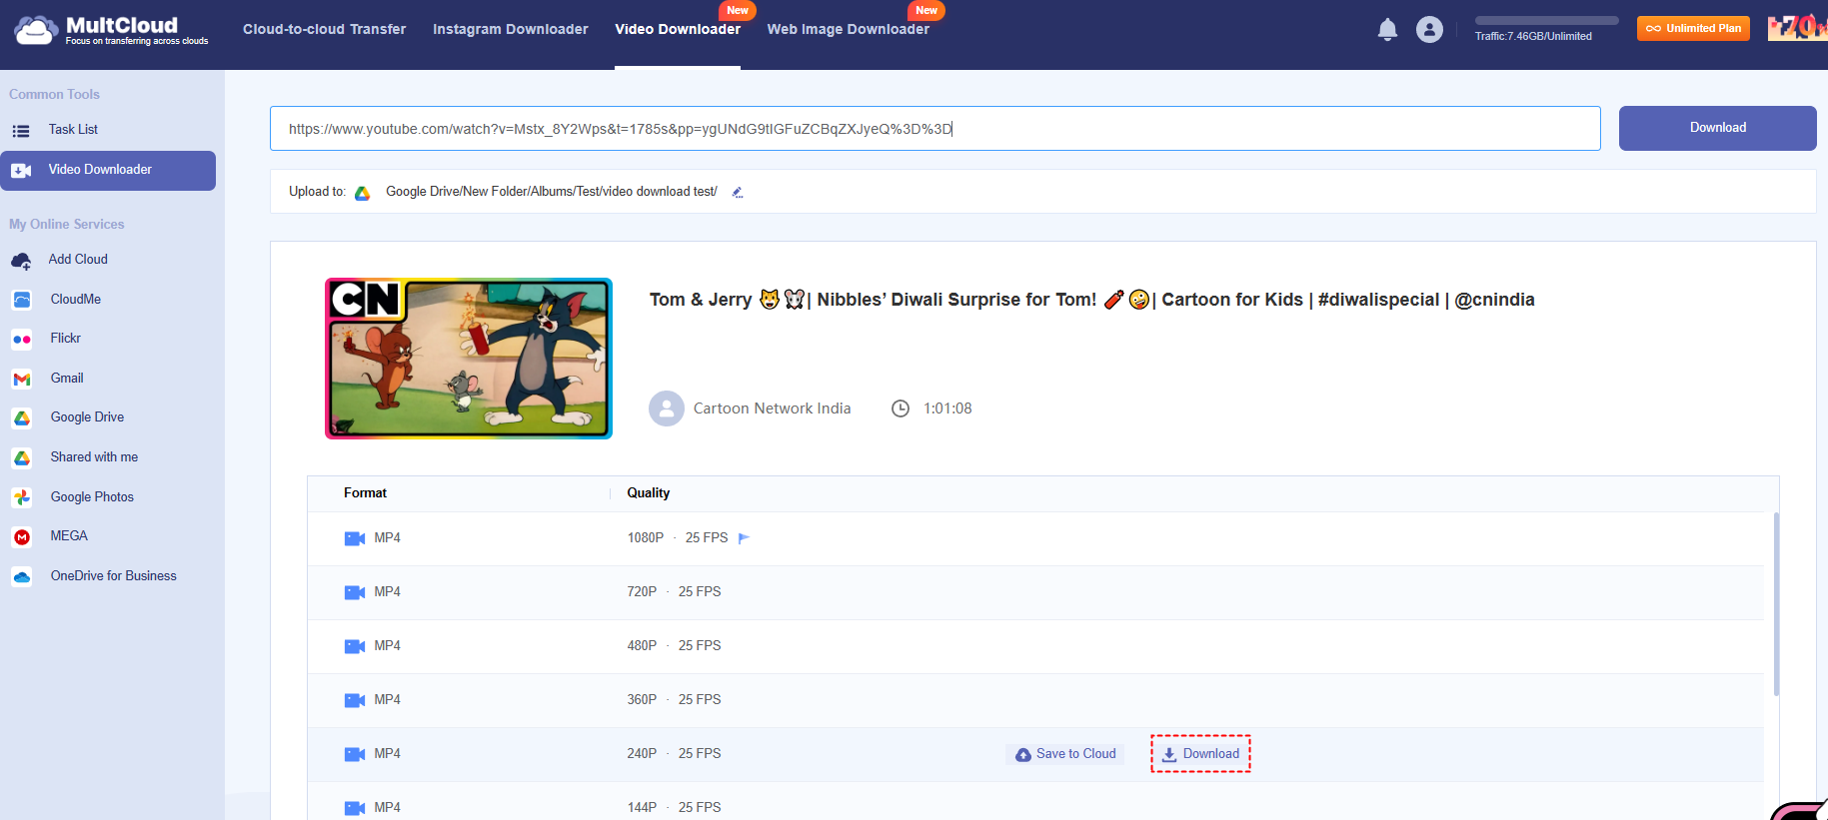Image resolution: width=1828 pixels, height=820 pixels.
Task: Open the Google Photos service link
Action: click(92, 497)
